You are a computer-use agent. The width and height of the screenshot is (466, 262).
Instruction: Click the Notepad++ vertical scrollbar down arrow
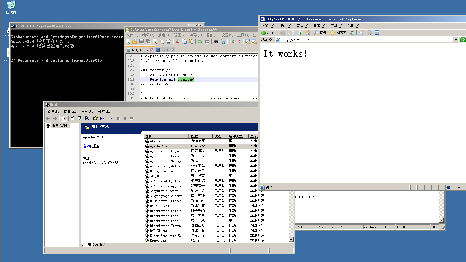[441, 220]
